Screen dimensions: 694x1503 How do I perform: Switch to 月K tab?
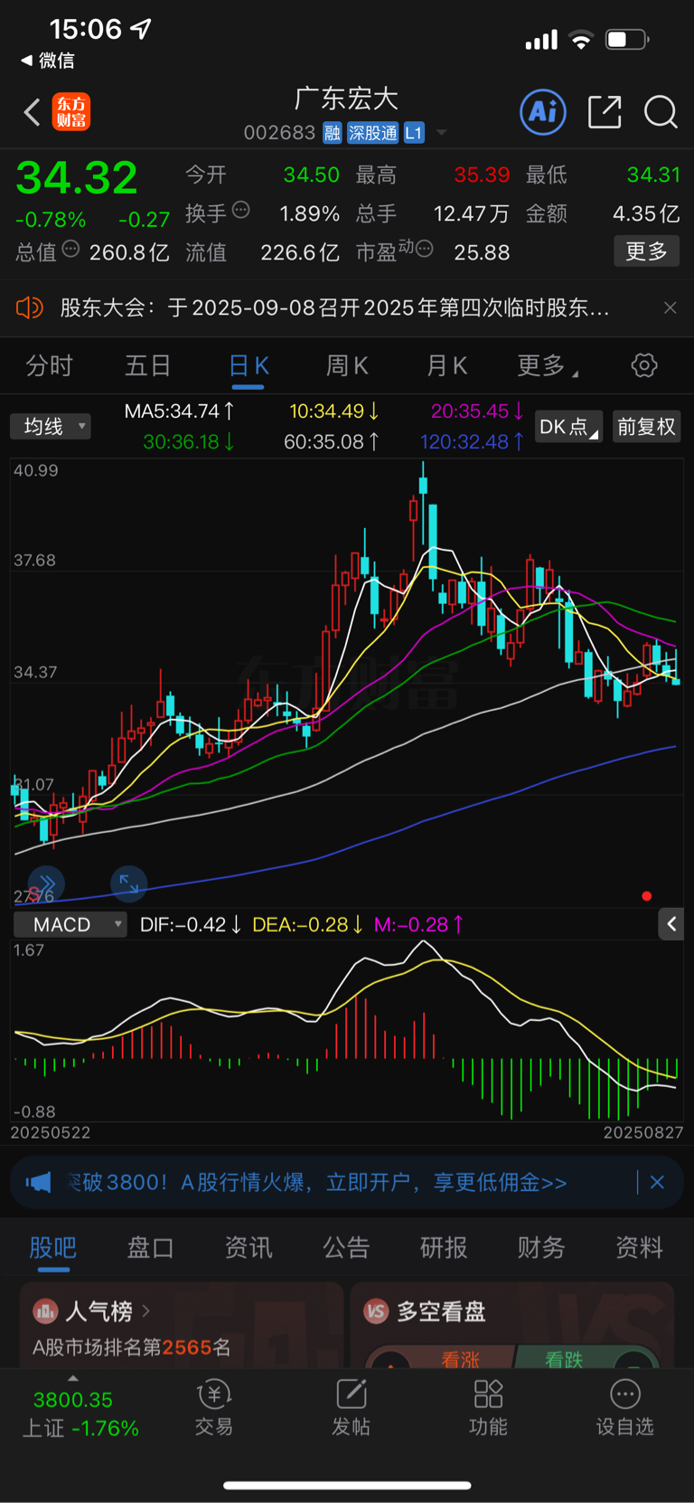click(x=447, y=365)
